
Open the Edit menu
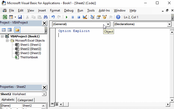21,10
